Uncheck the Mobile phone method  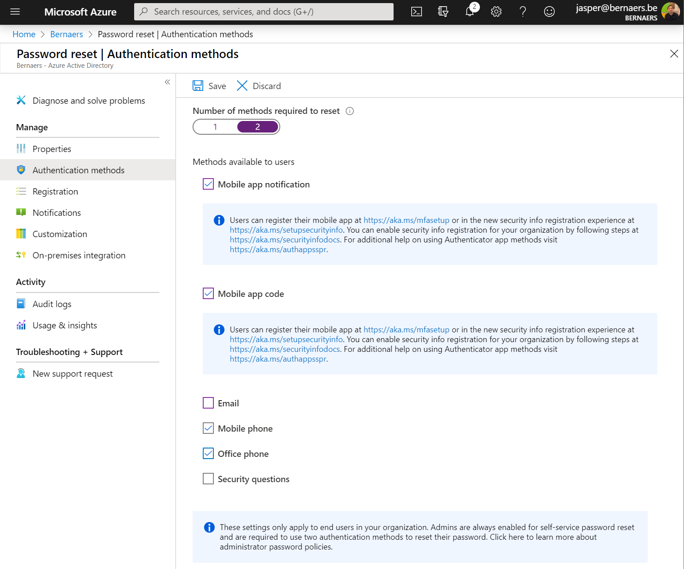pos(208,428)
